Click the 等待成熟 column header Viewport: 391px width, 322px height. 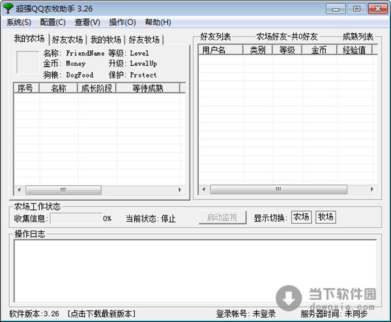point(148,88)
